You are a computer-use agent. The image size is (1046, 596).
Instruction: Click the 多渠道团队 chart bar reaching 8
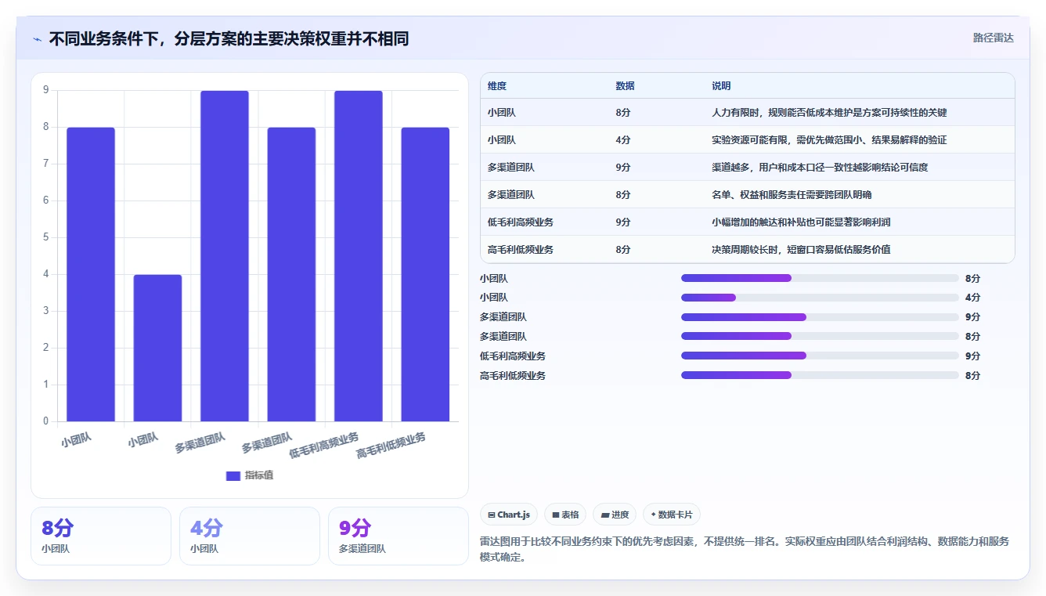[x=291, y=274]
